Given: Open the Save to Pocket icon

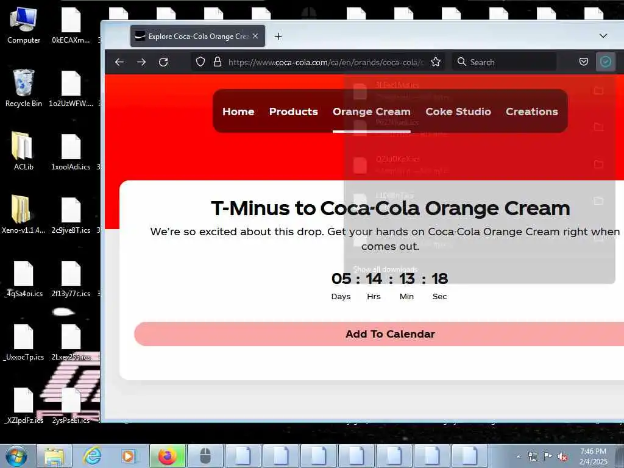Looking at the screenshot, I should 584,62.
